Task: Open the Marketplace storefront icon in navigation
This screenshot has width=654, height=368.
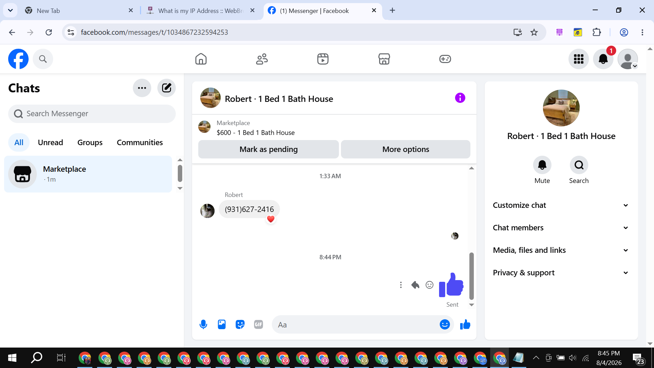Action: (x=384, y=59)
